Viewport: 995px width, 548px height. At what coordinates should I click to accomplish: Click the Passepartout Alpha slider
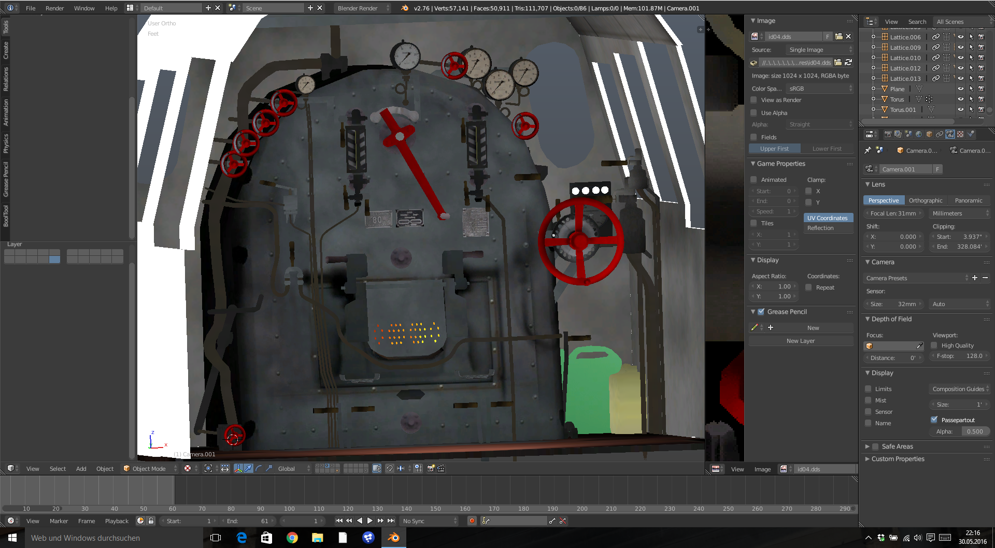tap(962, 431)
